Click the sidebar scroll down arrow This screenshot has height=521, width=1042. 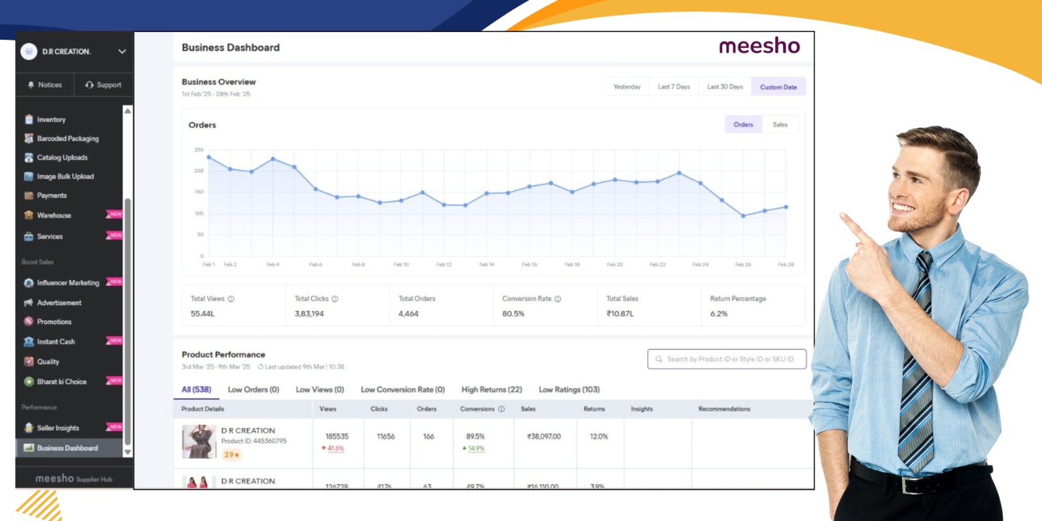[128, 451]
